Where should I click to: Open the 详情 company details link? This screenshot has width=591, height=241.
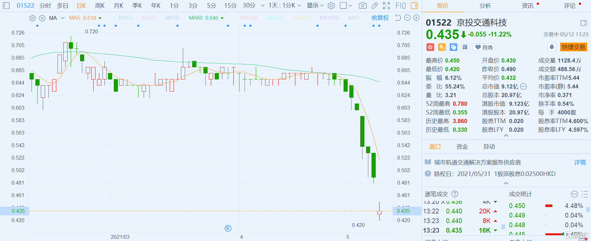(580, 162)
